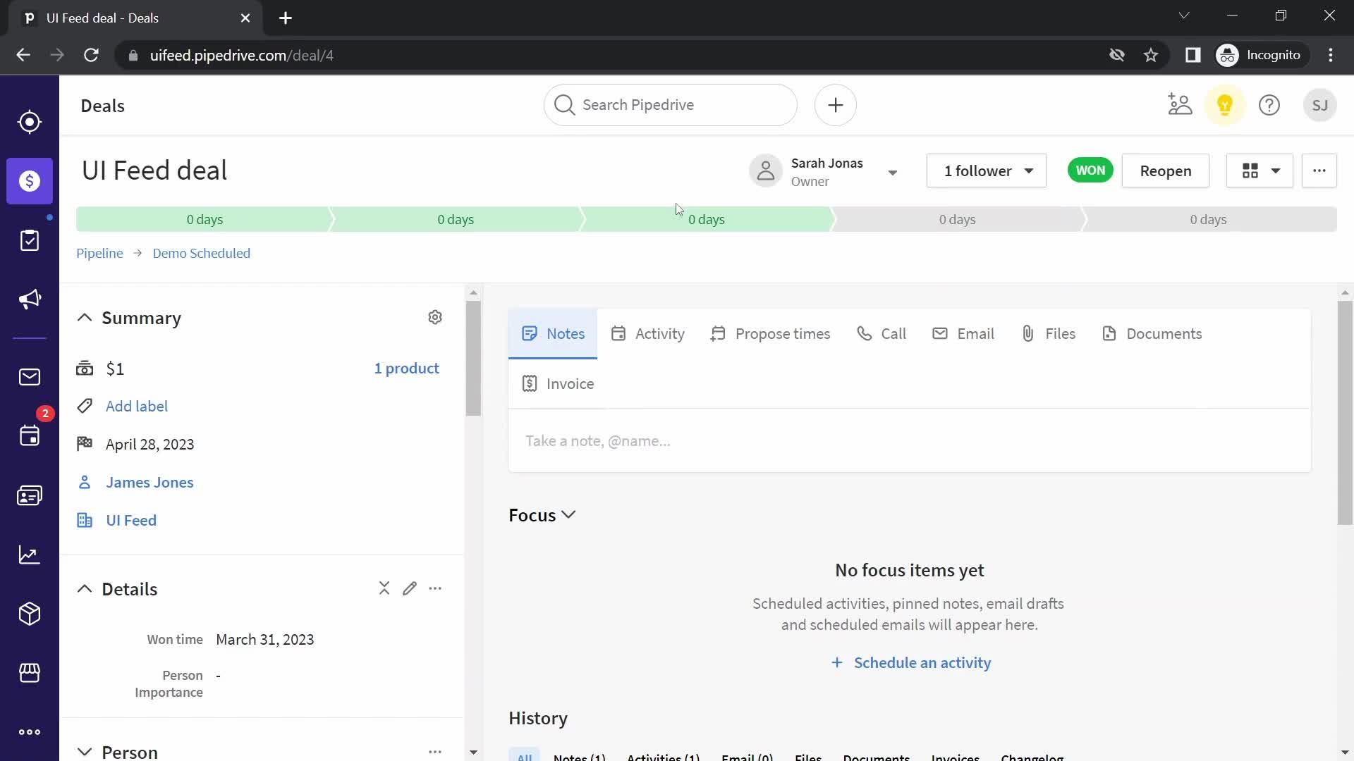The width and height of the screenshot is (1354, 761).
Task: Expand the grid layout view dropdown
Action: coord(1274,170)
